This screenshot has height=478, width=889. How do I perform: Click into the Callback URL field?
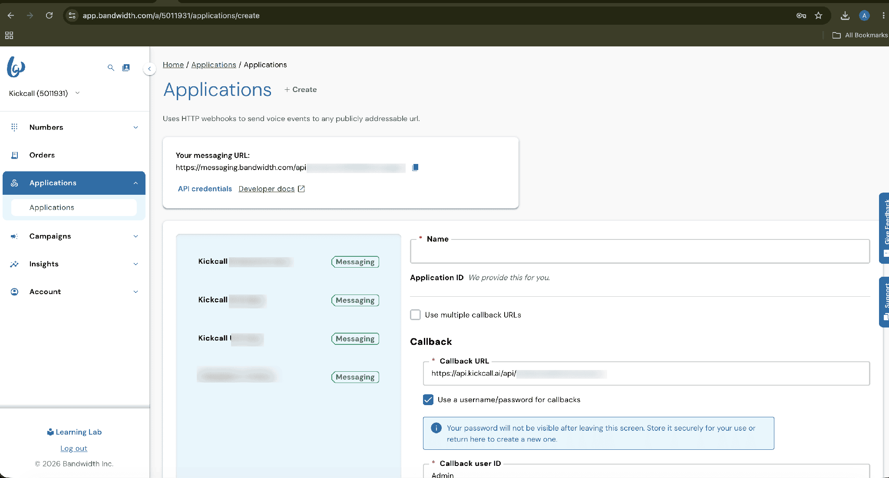(x=646, y=373)
